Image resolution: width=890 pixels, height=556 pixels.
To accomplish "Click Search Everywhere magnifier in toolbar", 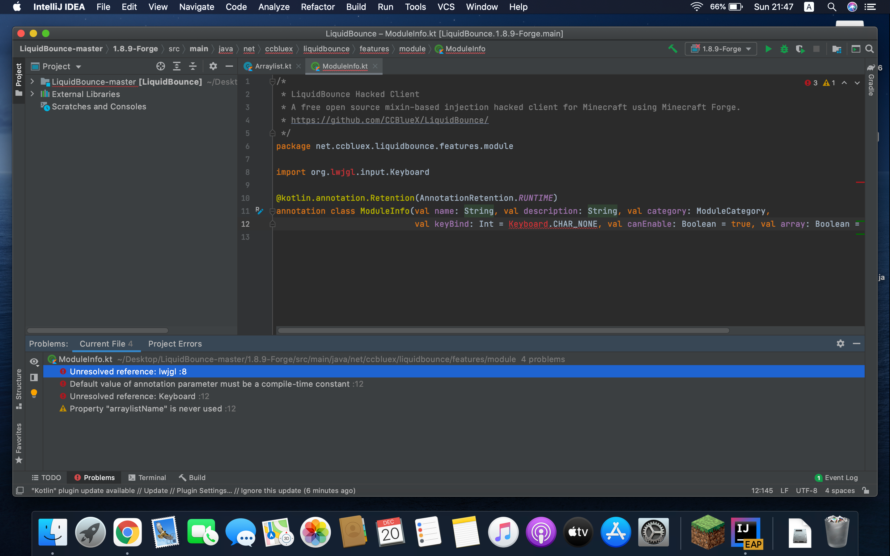I will pyautogui.click(x=869, y=49).
